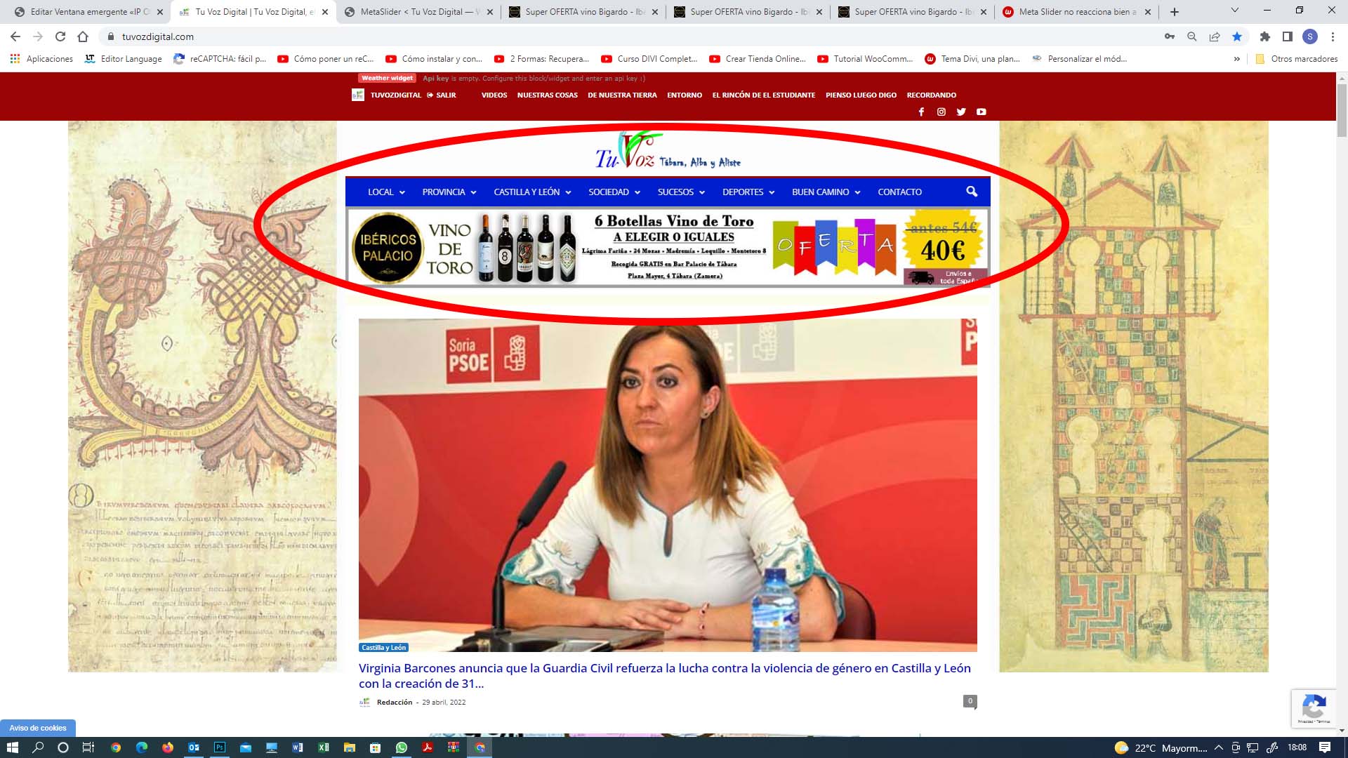Open a new browser tab
Viewport: 1348px width, 758px height.
click(x=1174, y=12)
